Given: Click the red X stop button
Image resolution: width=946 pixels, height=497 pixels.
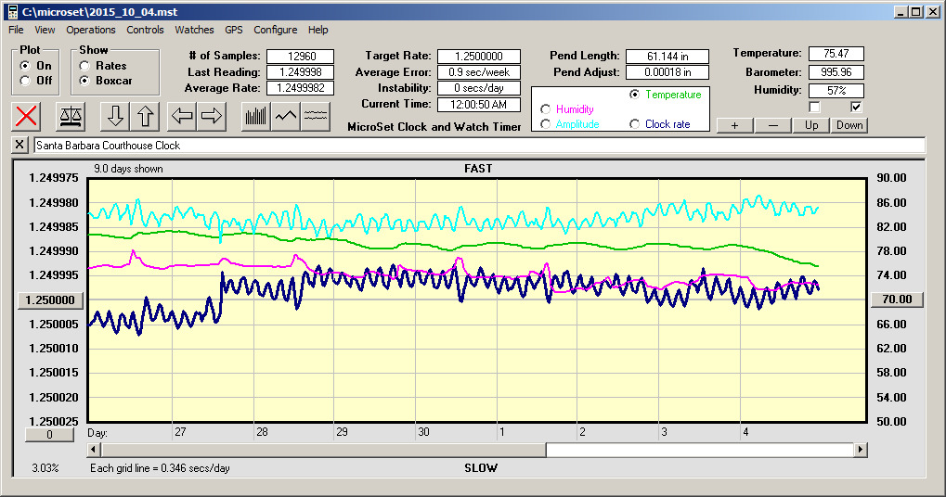Looking at the screenshot, I should pos(26,116).
